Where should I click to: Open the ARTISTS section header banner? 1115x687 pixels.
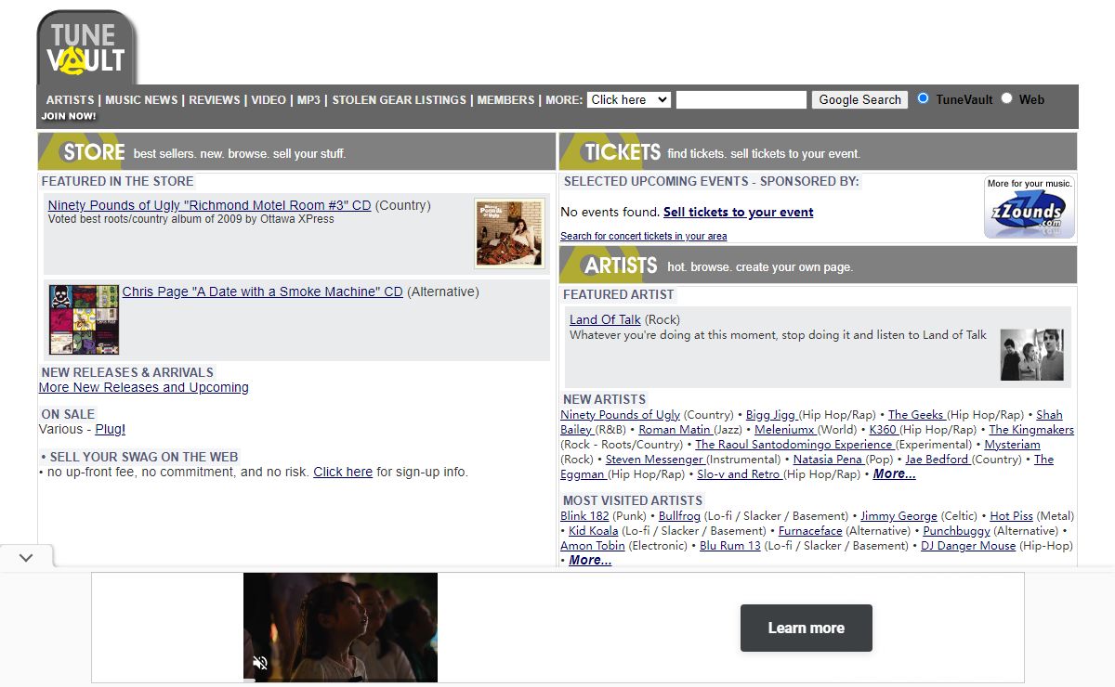coord(818,265)
